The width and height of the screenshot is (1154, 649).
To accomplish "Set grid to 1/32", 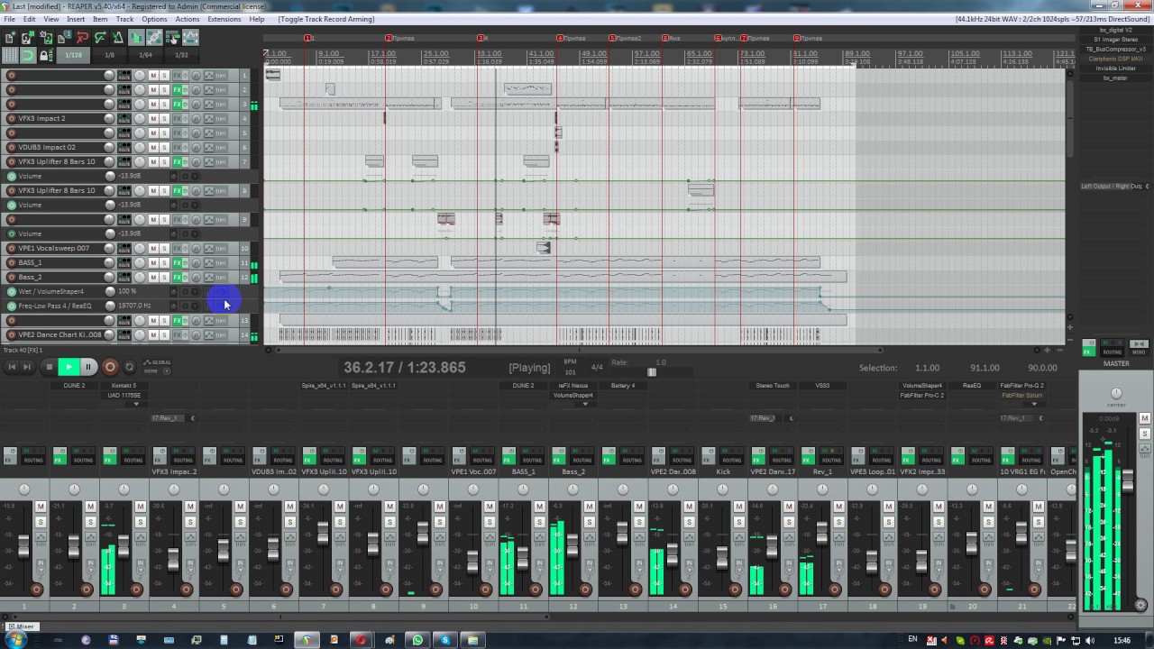I will [x=181, y=55].
